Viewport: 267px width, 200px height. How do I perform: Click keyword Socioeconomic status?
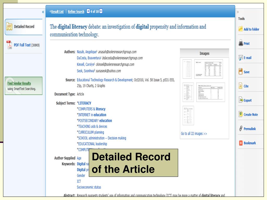[89, 187]
